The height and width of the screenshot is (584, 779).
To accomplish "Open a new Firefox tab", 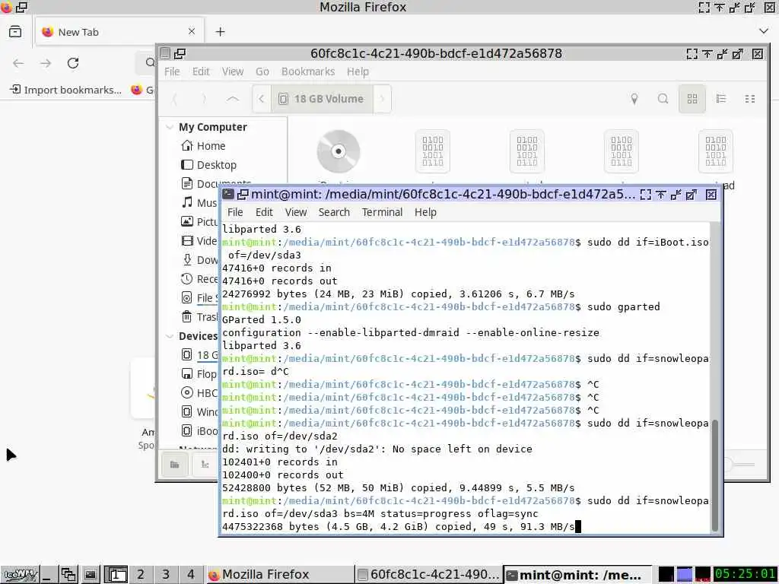I will coord(220,32).
